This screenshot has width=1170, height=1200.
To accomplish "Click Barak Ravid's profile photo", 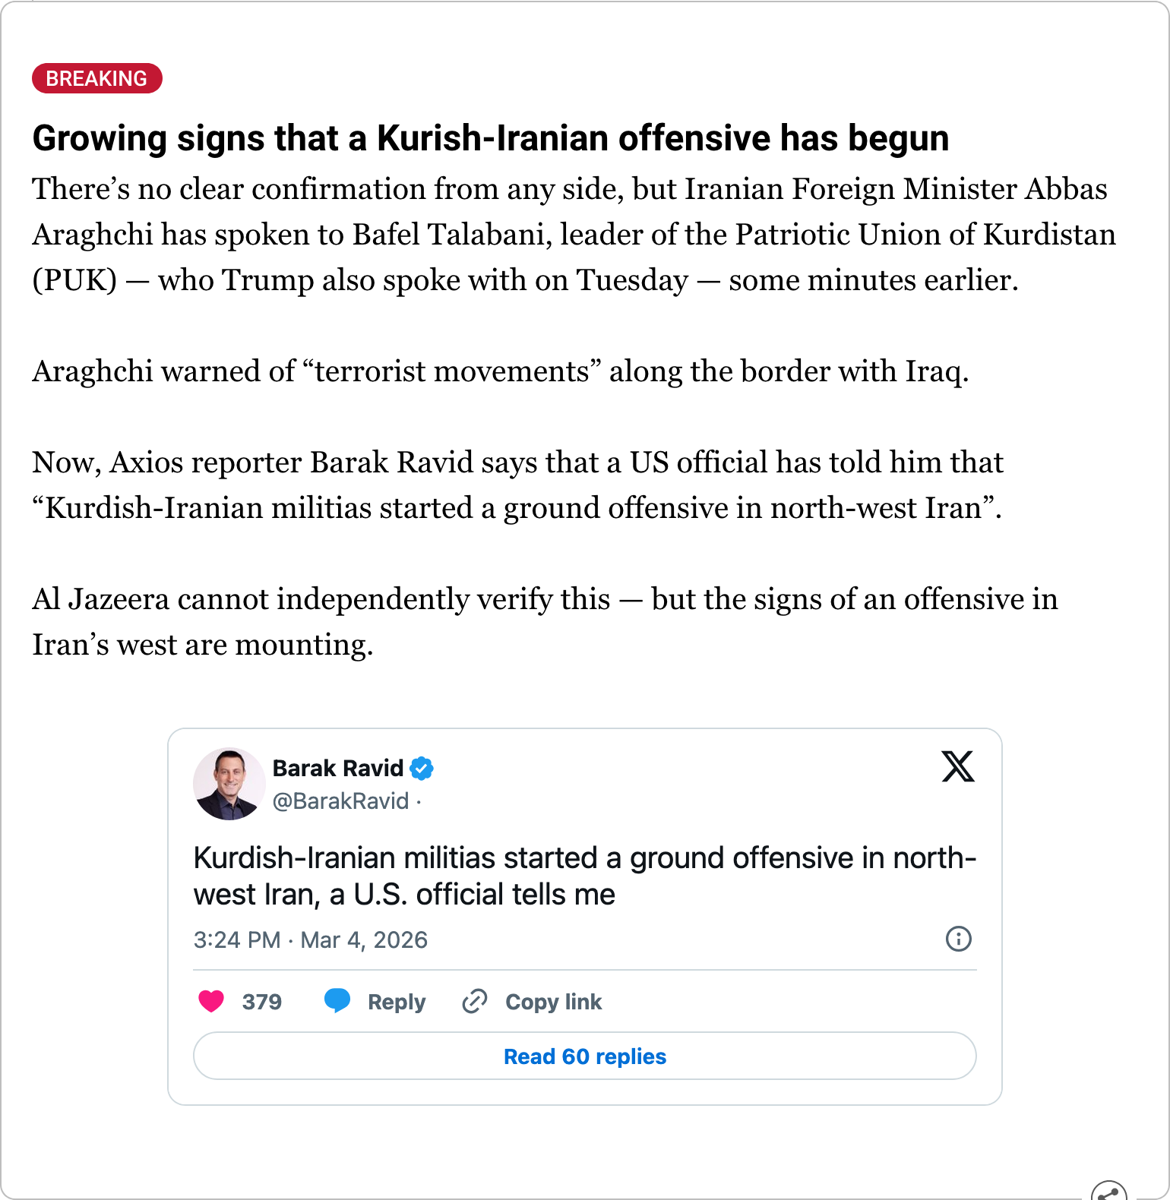I will (x=229, y=784).
